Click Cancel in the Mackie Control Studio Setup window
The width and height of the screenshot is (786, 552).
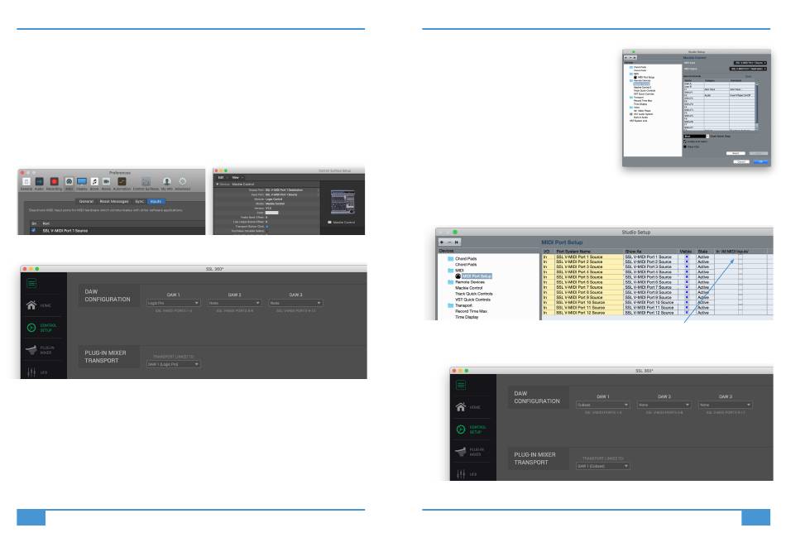point(741,161)
